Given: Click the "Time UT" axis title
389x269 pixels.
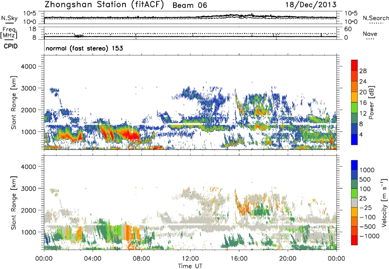Looking at the screenshot, I should pos(190,266).
